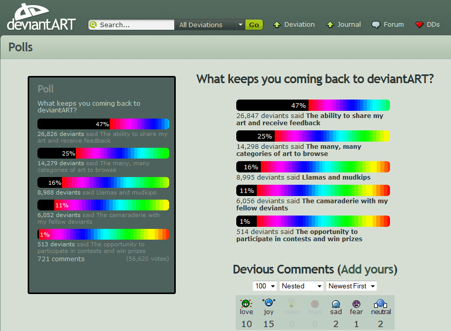Click the joy count 15
Viewport: 451px width, 331px height.
[x=269, y=324]
